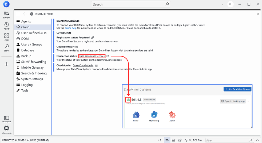Image resolution: width=262 pixels, height=143 pixels.
Task: Open the online help link
Action: (x=71, y=28)
